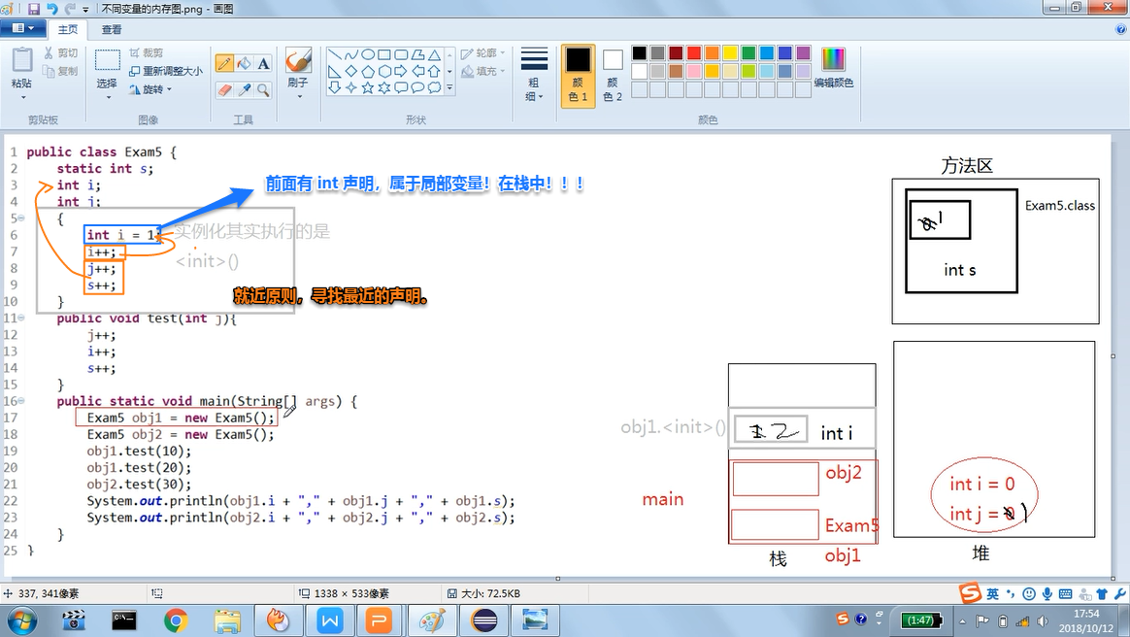Viewport: 1130px width, 637px height.
Task: Pick the Rectangle shape
Action: pyautogui.click(x=384, y=54)
